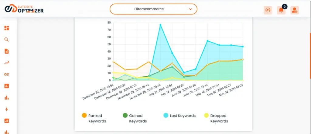Click the yellow Dropped Keywords legend circle
311x134 pixels.
207,115
